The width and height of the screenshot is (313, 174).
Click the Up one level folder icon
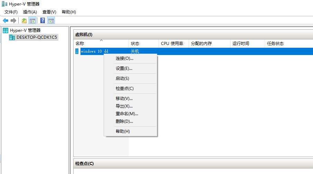click(x=24, y=20)
